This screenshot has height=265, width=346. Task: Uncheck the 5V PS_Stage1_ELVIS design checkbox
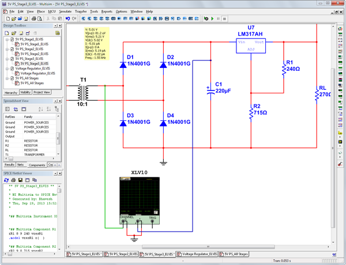(12, 40)
